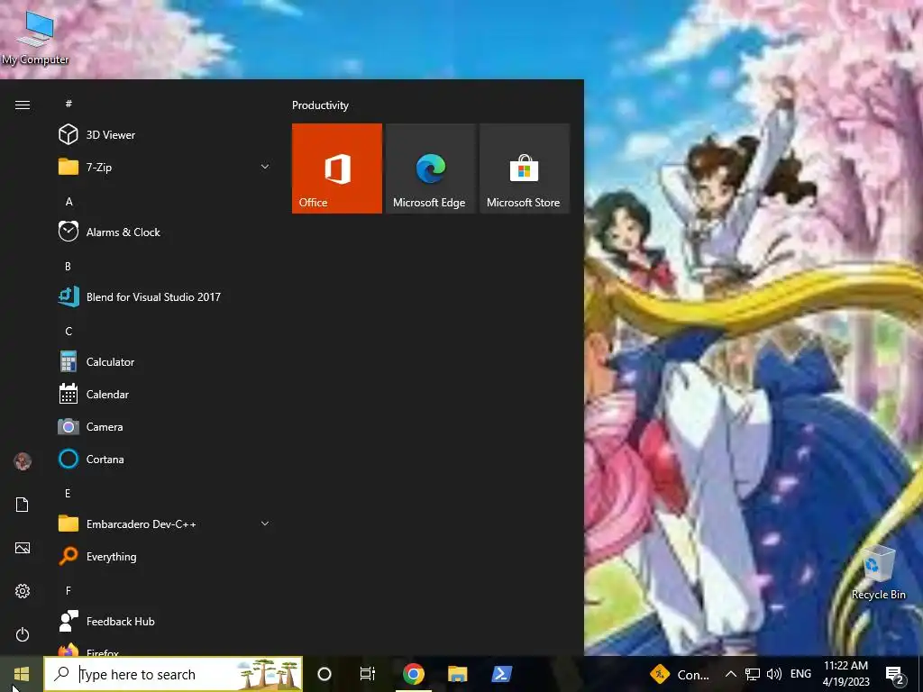Viewport: 923px width, 692px height.
Task: Open Settings gear in Start sidebar
Action: [x=23, y=591]
